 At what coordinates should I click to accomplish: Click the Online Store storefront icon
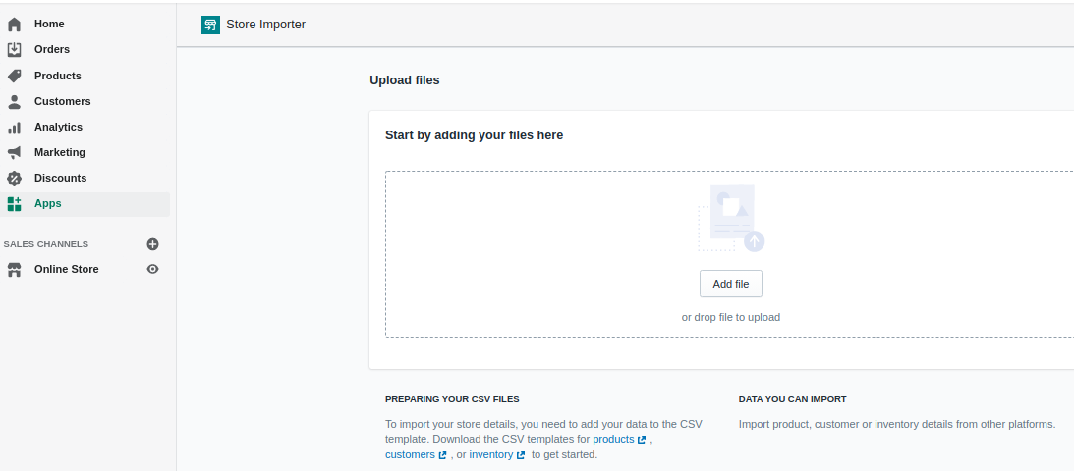(14, 270)
